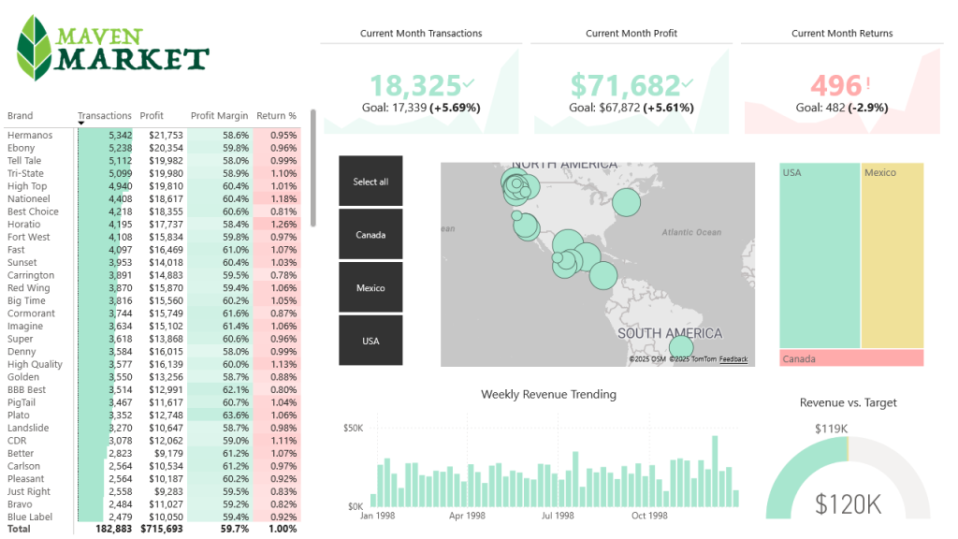Screen dimensions: 958x539
Task: Select the pink Canada treemap block
Action: 851,358
